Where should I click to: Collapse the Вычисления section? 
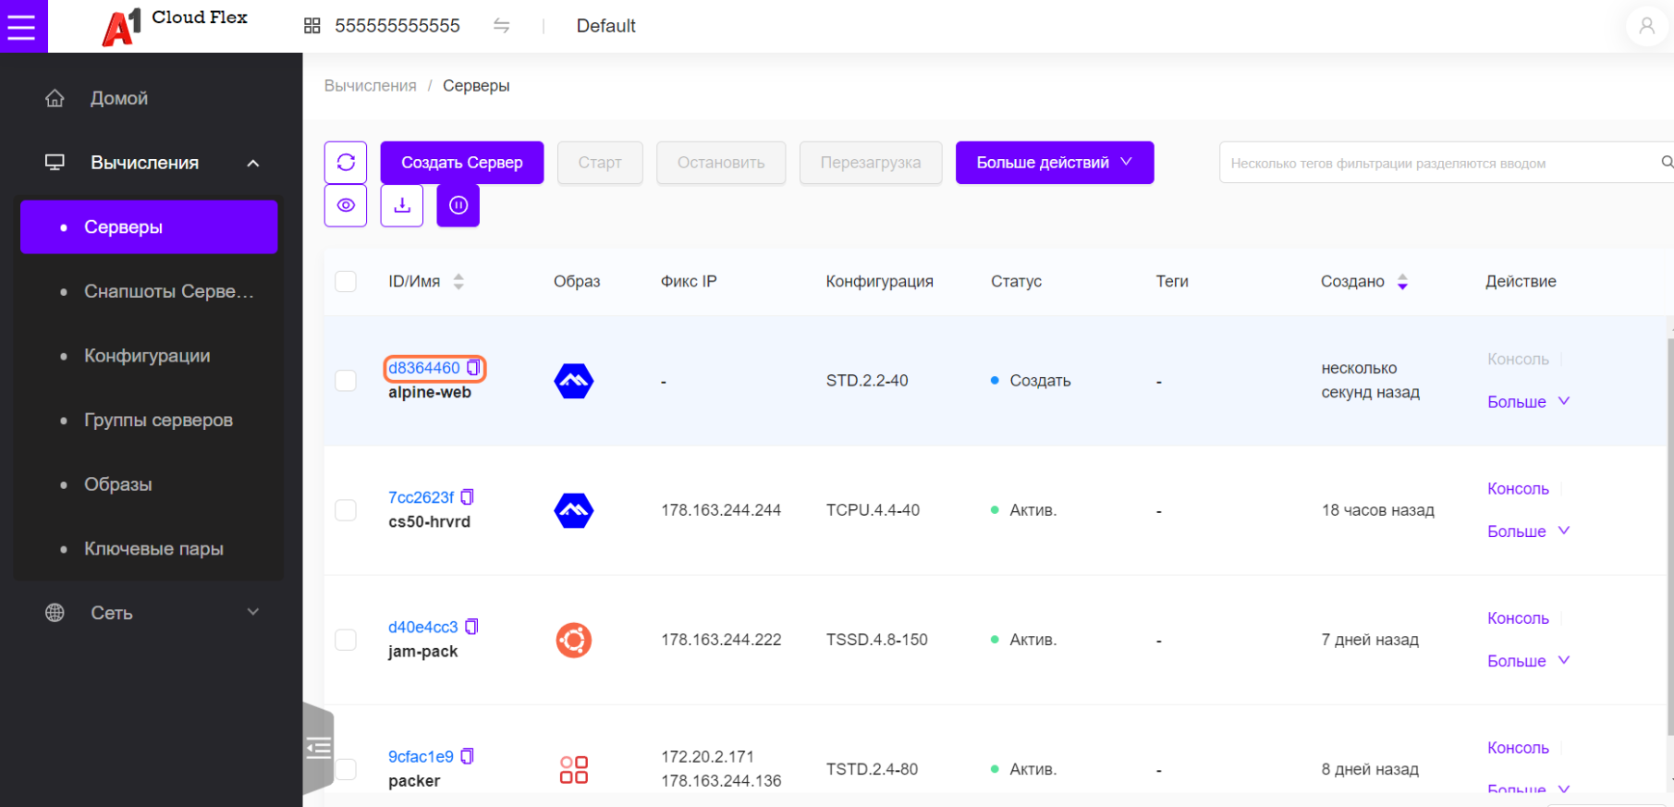point(253,164)
